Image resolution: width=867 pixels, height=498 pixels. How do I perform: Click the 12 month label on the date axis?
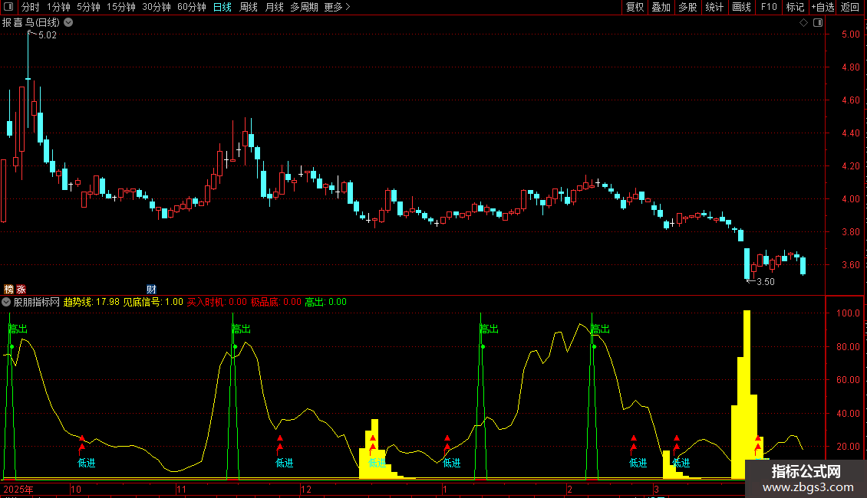coord(306,489)
